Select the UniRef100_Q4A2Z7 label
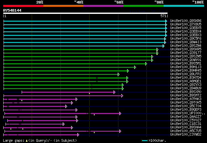207x143 pixels. click(x=186, y=117)
